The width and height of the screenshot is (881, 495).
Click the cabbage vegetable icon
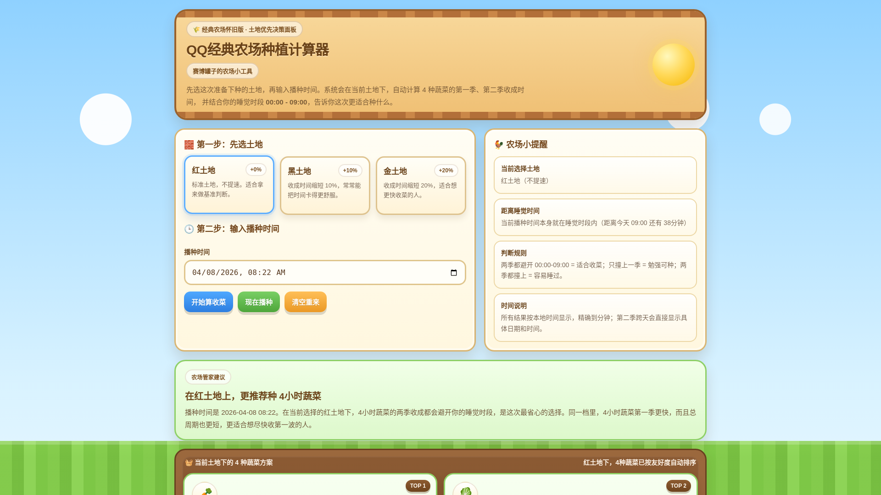(x=465, y=489)
